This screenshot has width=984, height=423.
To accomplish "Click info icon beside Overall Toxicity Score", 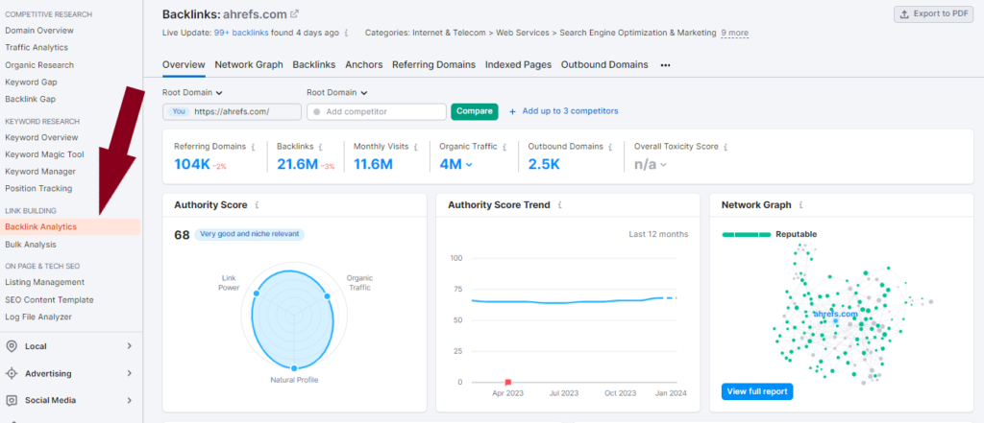I will click(726, 147).
